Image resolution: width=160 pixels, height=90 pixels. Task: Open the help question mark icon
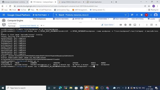tap(141, 15)
